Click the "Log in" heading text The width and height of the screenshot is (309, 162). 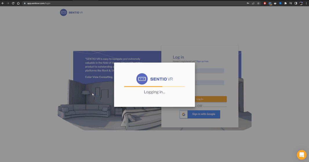pos(178,57)
